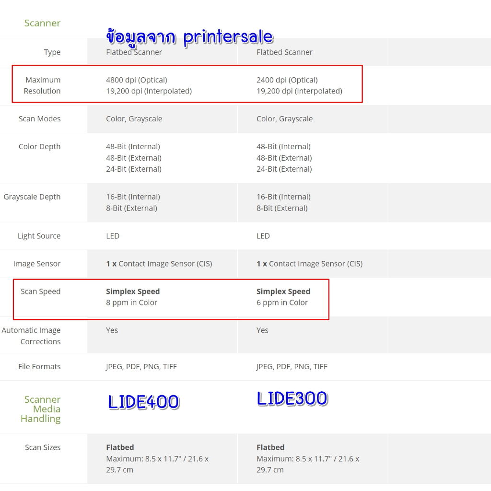Select the 2400 dpi (Optical) value
Viewport: 491px width, 491px height.
tap(287, 80)
